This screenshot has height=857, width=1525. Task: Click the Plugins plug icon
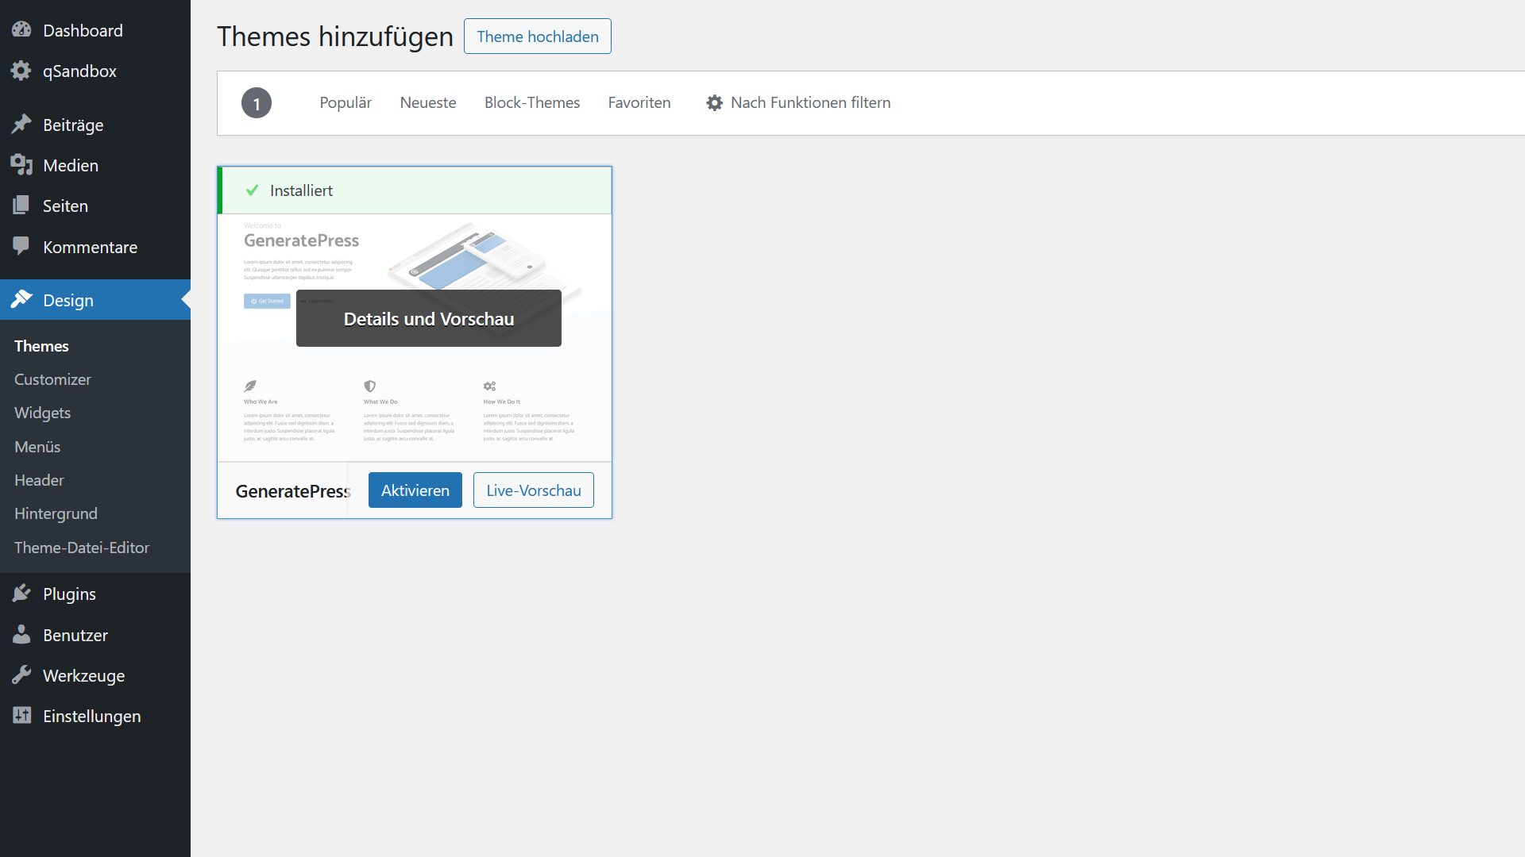tap(21, 594)
